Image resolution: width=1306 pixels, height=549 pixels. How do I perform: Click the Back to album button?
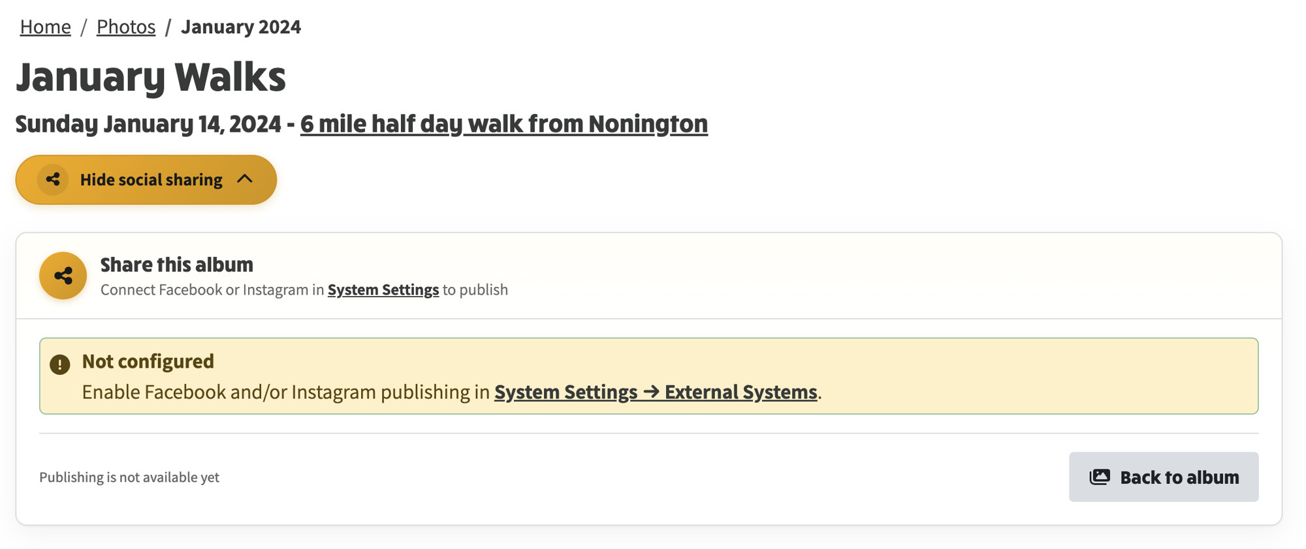click(1164, 477)
